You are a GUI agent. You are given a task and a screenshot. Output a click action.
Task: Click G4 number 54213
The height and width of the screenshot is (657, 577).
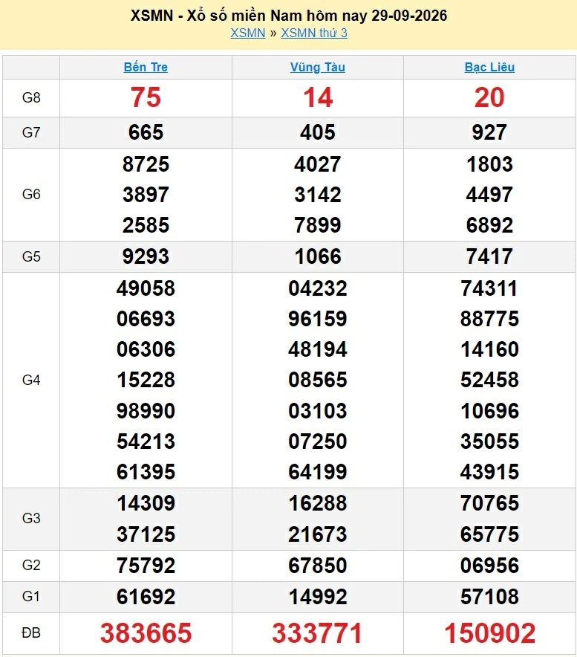(146, 441)
